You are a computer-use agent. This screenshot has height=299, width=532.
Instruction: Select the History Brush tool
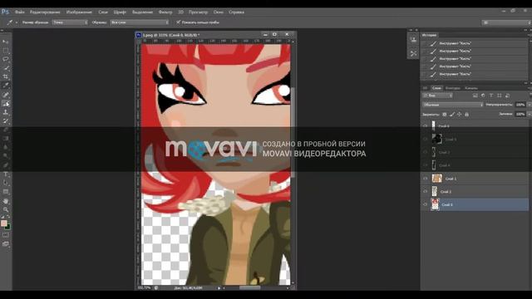pos(6,121)
